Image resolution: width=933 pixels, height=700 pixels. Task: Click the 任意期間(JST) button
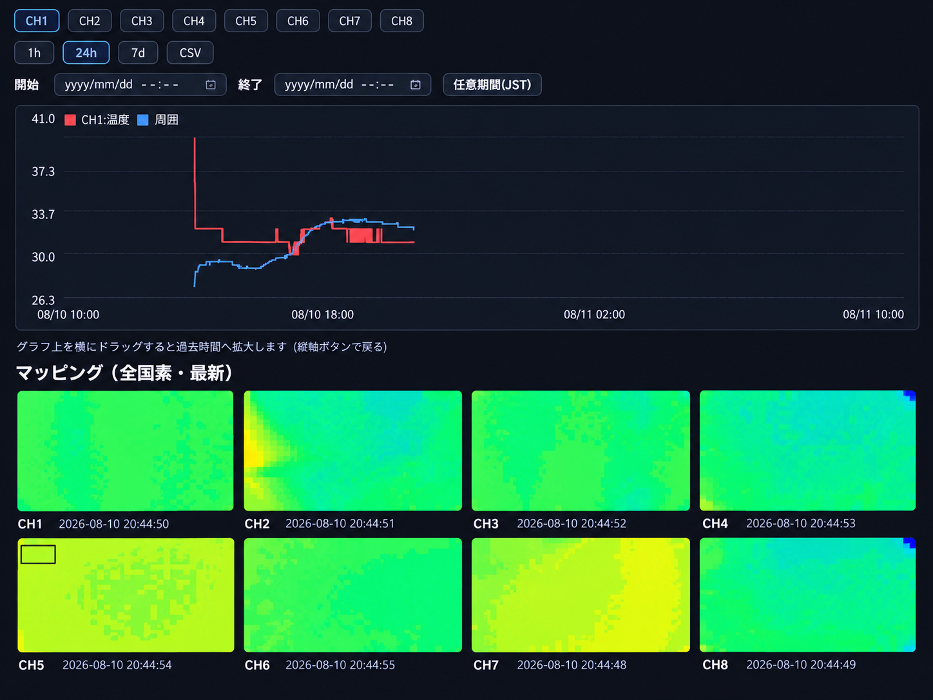(492, 84)
